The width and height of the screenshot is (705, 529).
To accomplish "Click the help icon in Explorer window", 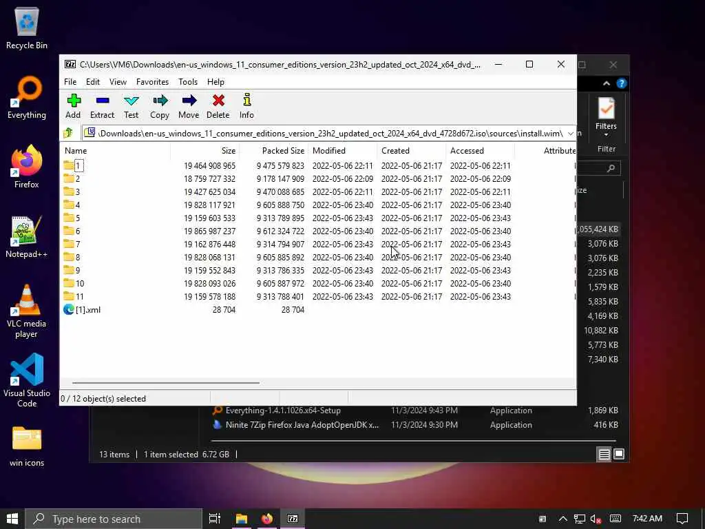I will point(622,83).
